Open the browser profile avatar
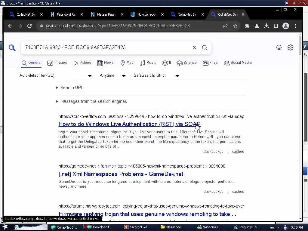308x231 pixels. (x=286, y=26)
